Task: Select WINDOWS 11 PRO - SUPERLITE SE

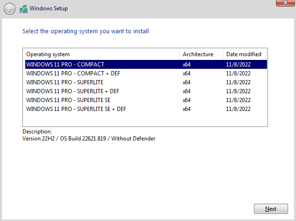Action: pos(68,100)
